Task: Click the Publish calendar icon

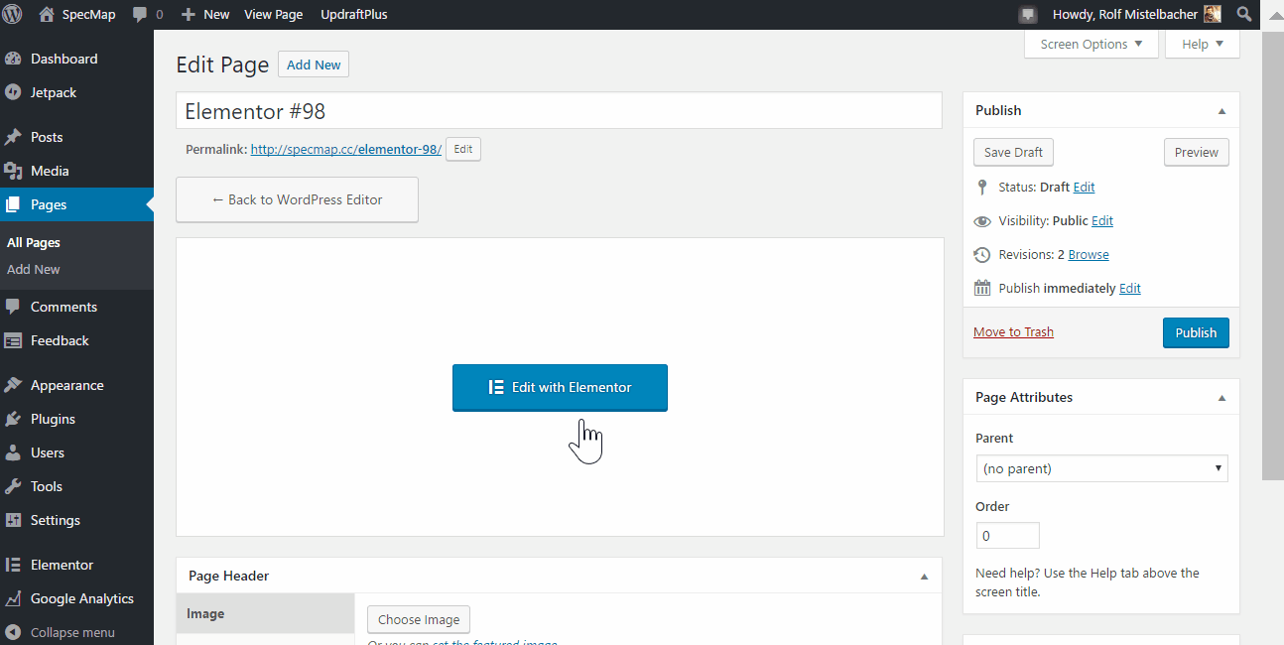Action: pyautogui.click(x=982, y=288)
